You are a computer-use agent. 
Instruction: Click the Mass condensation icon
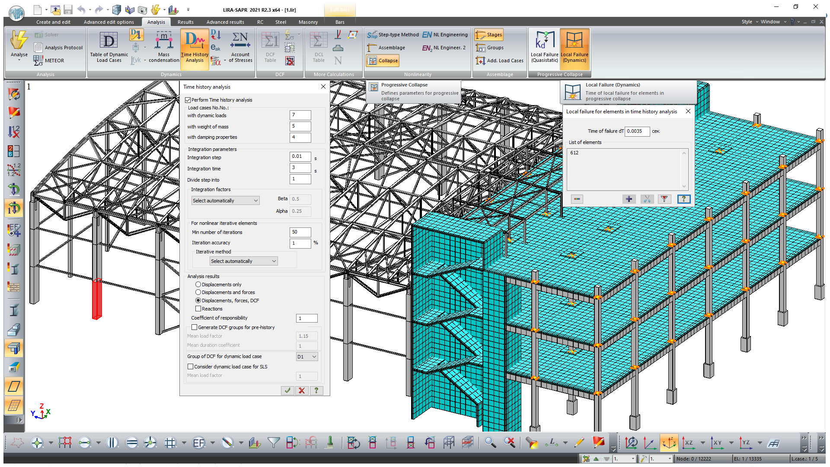tap(164, 47)
